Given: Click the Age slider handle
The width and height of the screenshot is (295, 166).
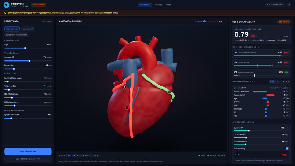Looking at the screenshot, I should point(25,48).
